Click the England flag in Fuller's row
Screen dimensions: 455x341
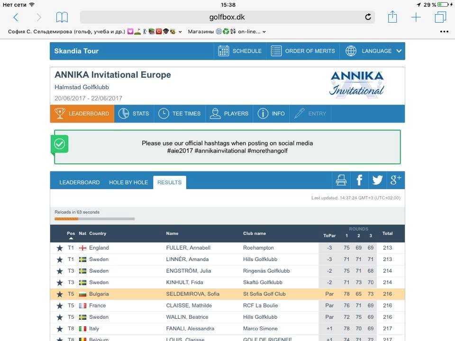pos(82,248)
